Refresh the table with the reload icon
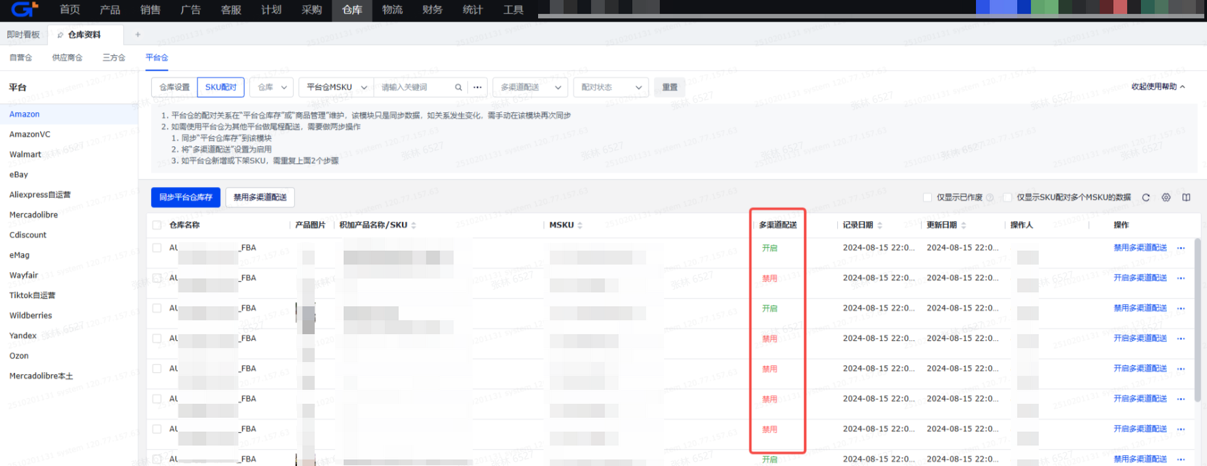Image resolution: width=1207 pixels, height=466 pixels. (1146, 197)
